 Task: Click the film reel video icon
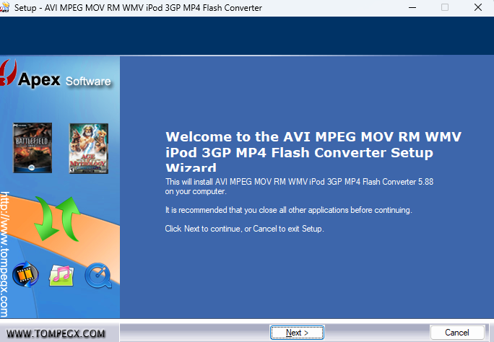(27, 276)
